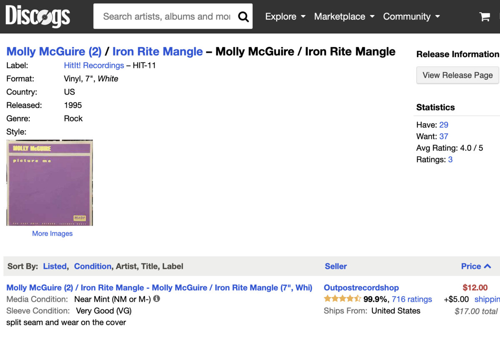This screenshot has width=500, height=347.
Task: Open the shopping cart
Action: coord(485,17)
